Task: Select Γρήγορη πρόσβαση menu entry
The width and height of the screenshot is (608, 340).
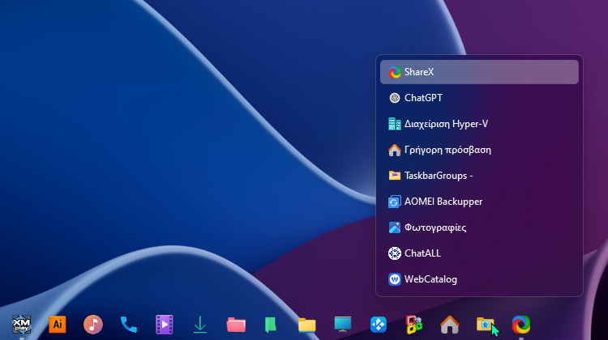Action: tap(479, 150)
